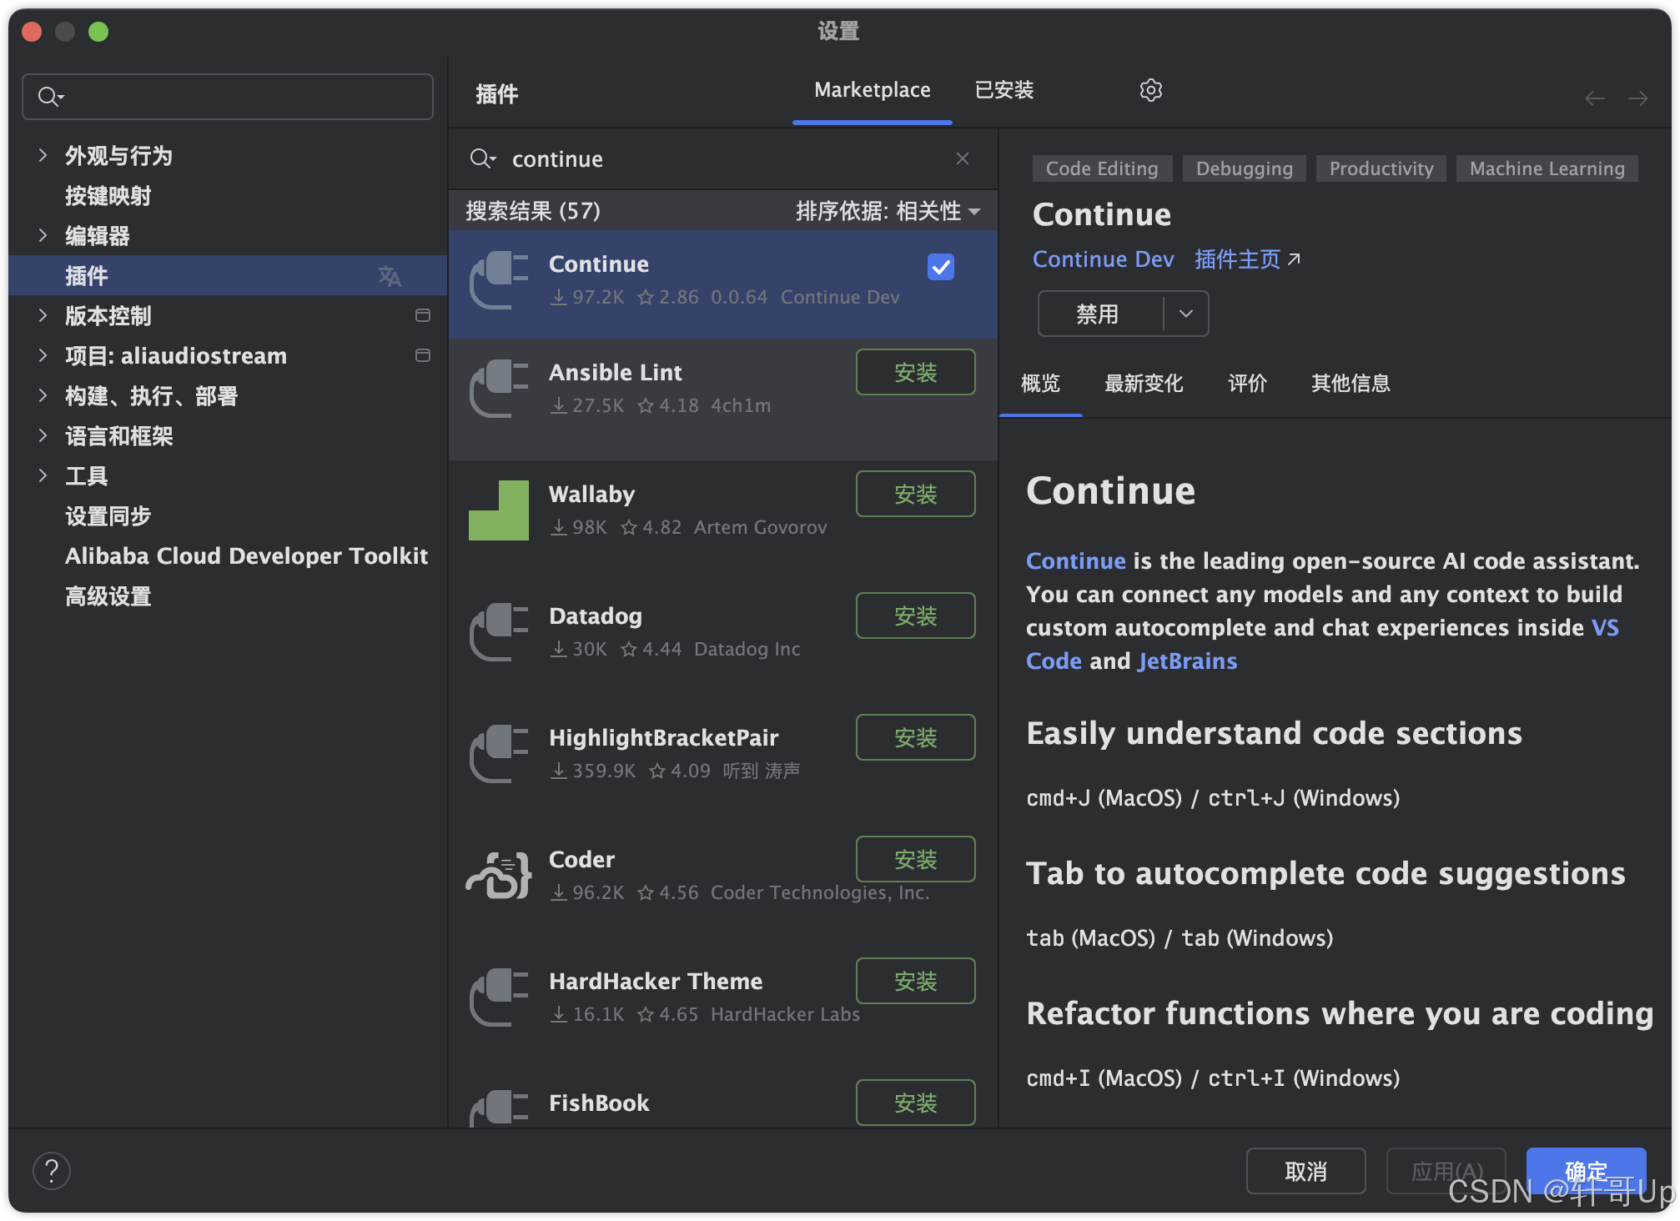Select the HardHacker Theme plugin icon
This screenshot has width=1680, height=1221.
pos(499,997)
